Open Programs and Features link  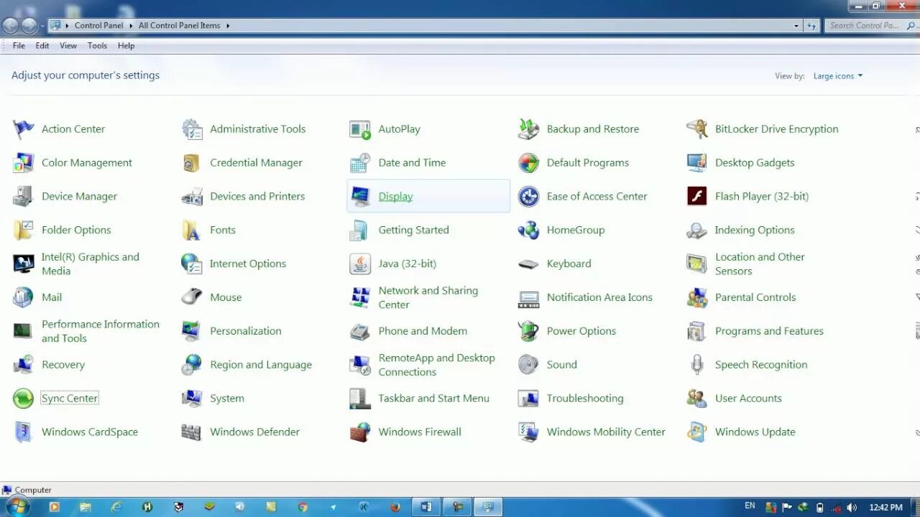(769, 331)
